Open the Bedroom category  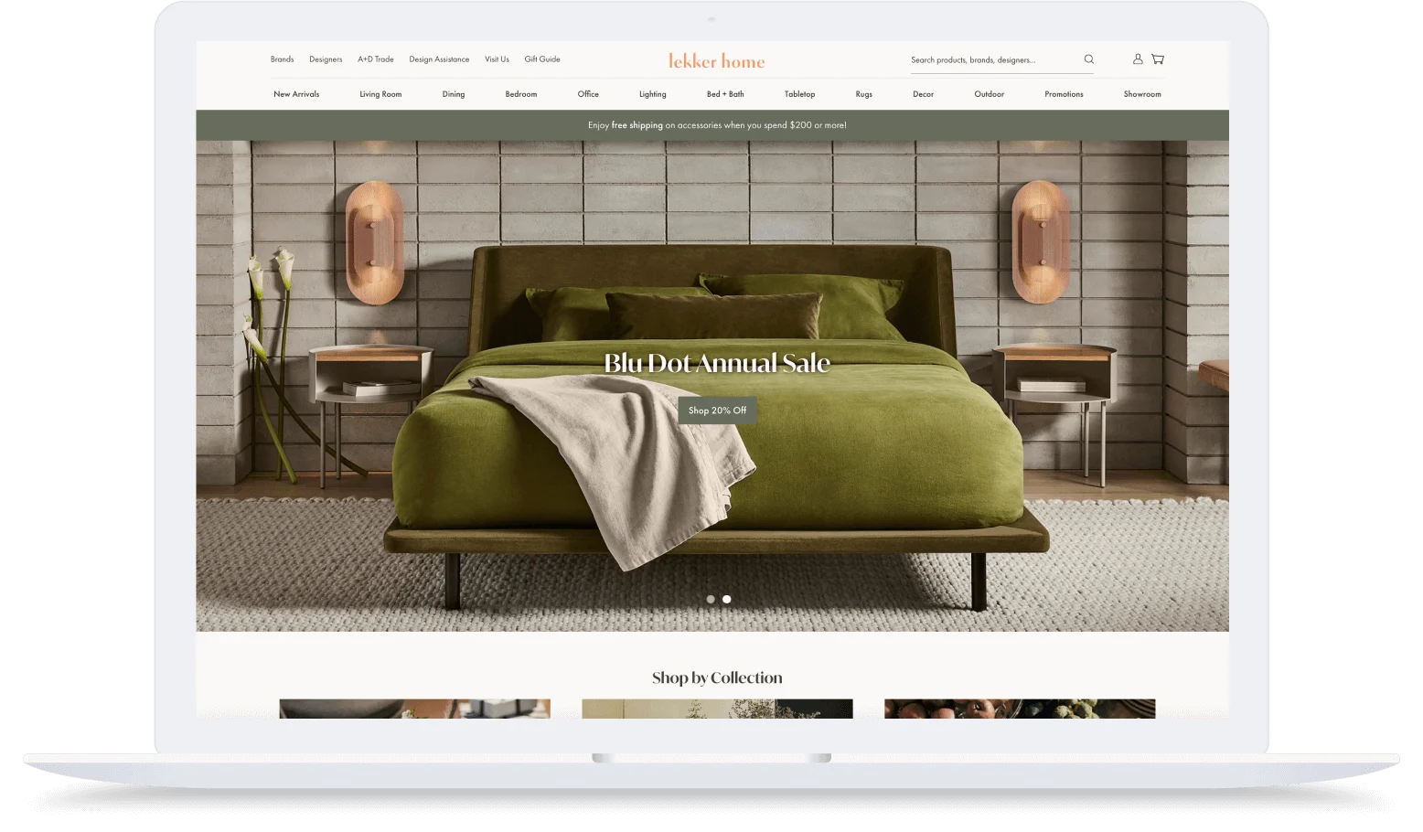tap(521, 94)
